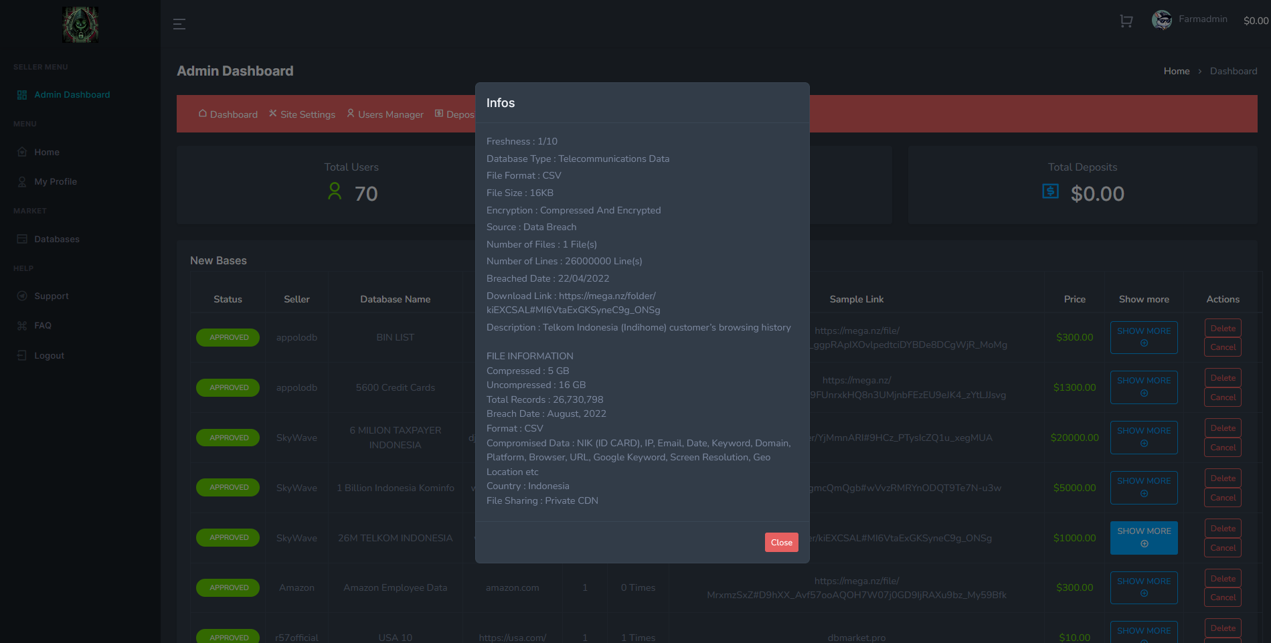Switch to the Users Manager tab
Viewport: 1271px width, 643px height.
click(386, 114)
